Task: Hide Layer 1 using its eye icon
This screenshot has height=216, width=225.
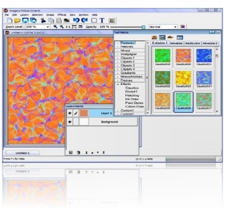Action: 70,113
